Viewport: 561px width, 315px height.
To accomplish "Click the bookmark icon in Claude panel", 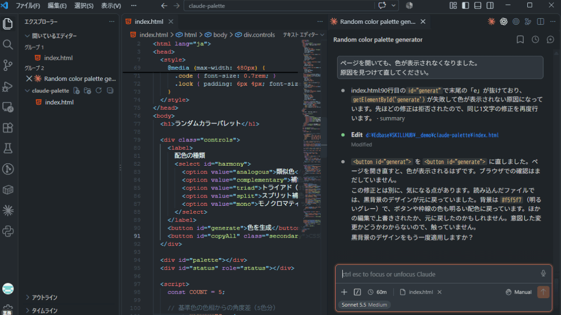I will 520,40.
